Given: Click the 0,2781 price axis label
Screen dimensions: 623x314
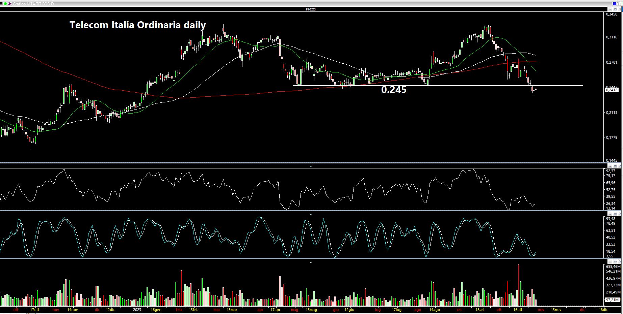Looking at the screenshot, I should 612,62.
